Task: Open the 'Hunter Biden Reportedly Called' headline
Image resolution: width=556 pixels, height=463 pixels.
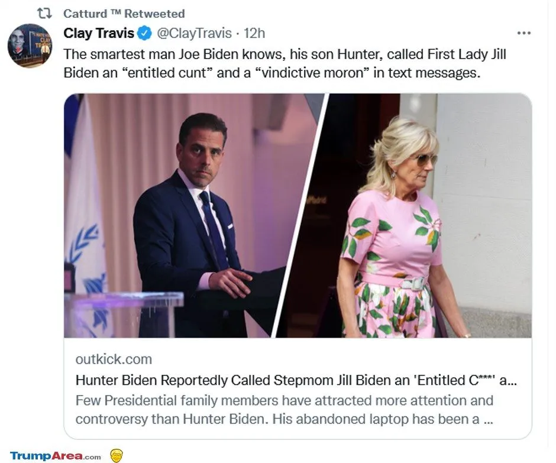Action: click(x=296, y=380)
